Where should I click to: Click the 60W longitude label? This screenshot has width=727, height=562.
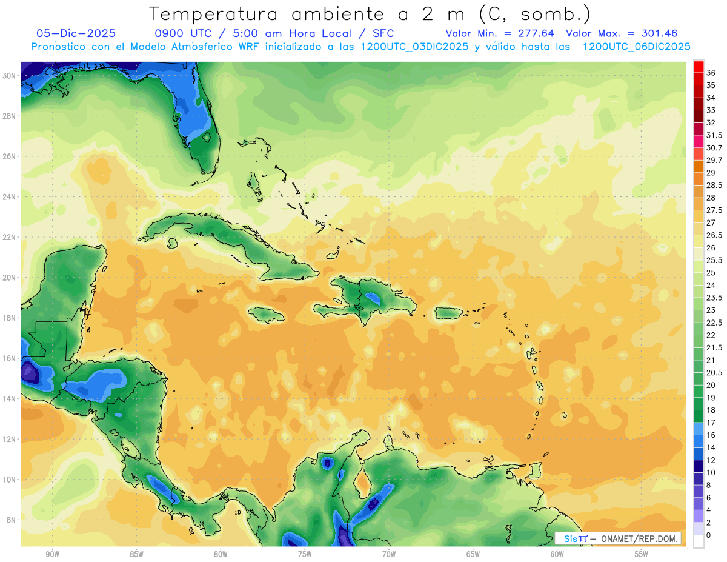pos(557,554)
